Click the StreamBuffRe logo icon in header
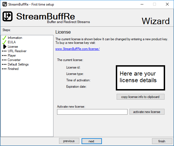Viewport: 174px width, 146px height. pyautogui.click(x=8, y=17)
